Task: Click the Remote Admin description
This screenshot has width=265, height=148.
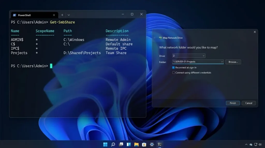Action: point(118,40)
